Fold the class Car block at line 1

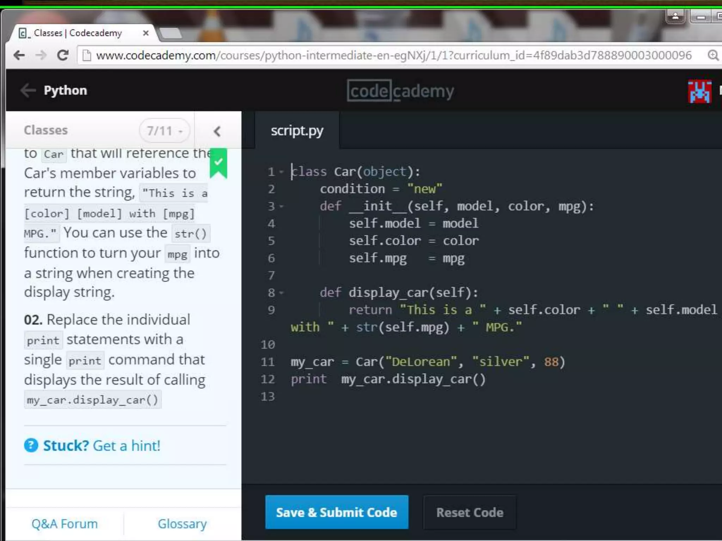click(x=281, y=172)
